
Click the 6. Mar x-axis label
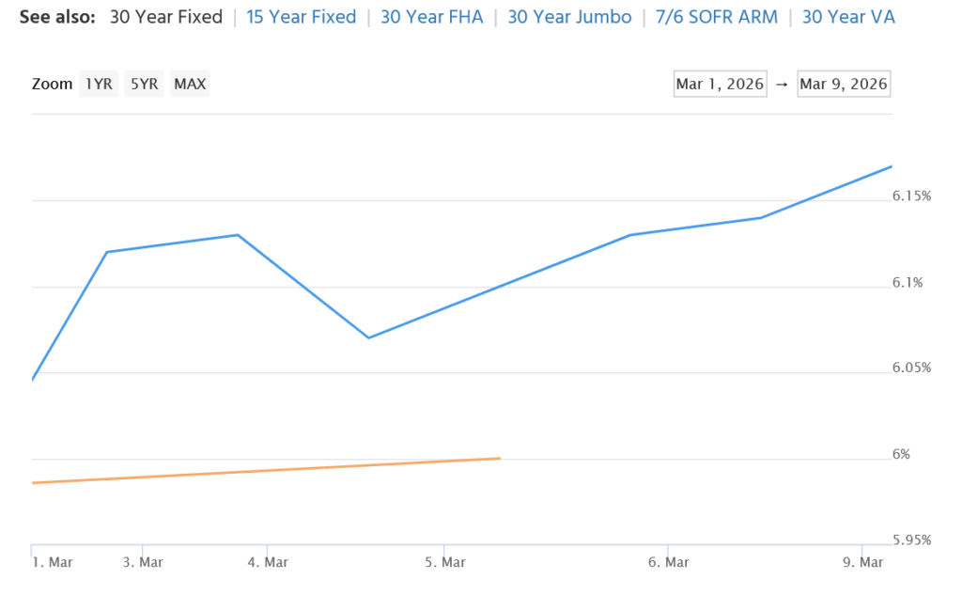point(668,563)
